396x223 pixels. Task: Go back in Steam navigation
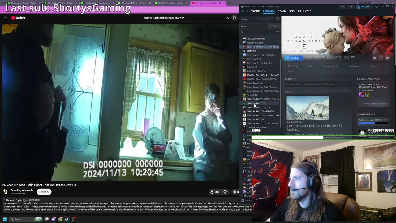point(243,11)
